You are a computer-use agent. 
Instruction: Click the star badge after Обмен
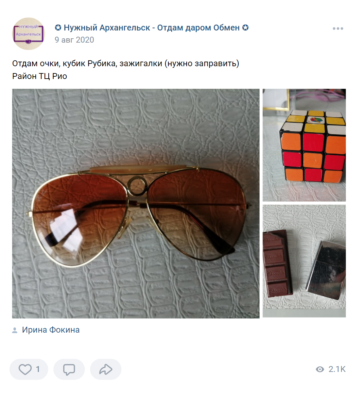246,28
